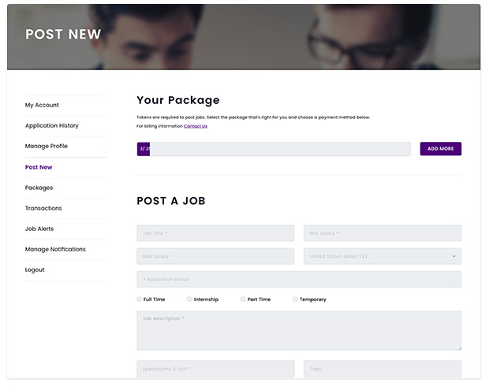Select the Full Time radio button
The height and width of the screenshot is (387, 486).
[x=140, y=300]
